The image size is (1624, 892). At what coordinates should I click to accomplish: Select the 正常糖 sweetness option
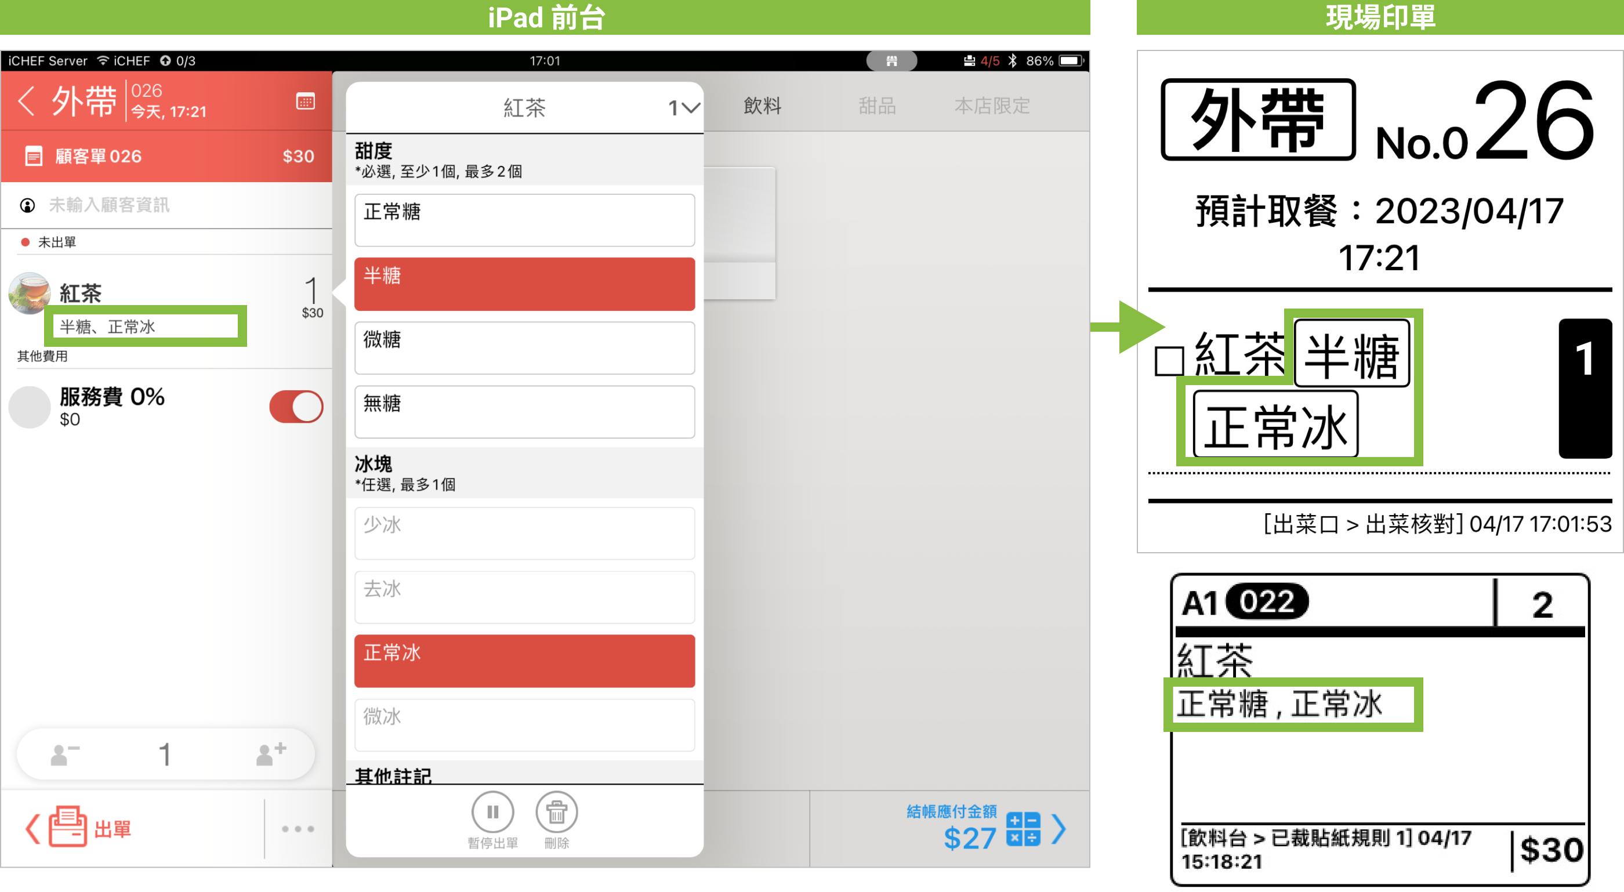524,220
